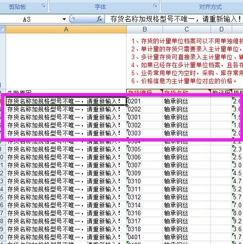This screenshot has height=244, width=243.
Task: Select cell with code 0310
Action: pyautogui.click(x=145, y=181)
